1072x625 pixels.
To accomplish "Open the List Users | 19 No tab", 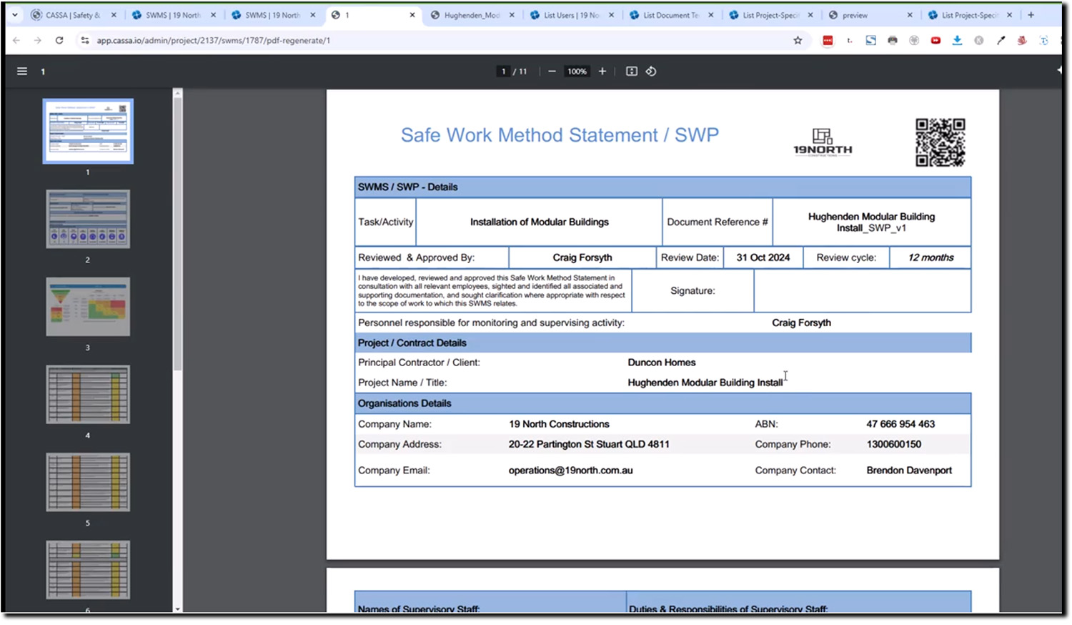I will click(571, 15).
